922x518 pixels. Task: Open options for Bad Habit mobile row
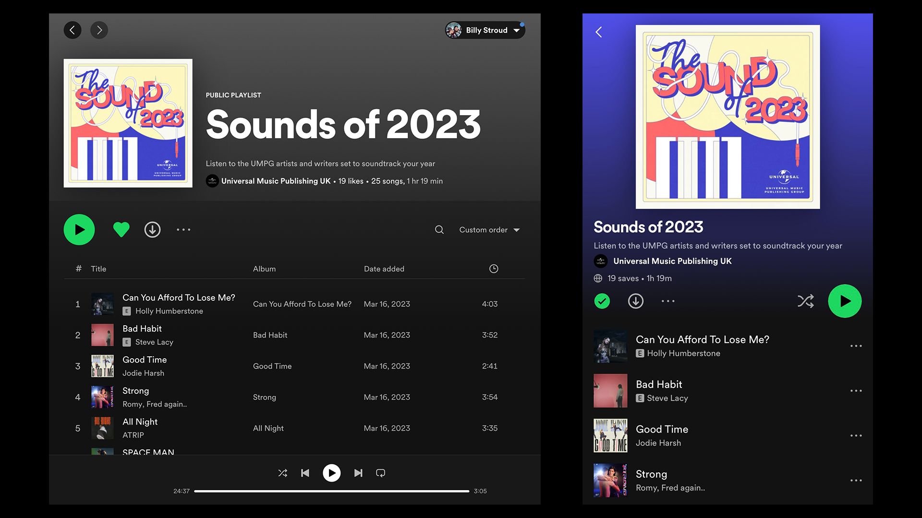coord(856,391)
